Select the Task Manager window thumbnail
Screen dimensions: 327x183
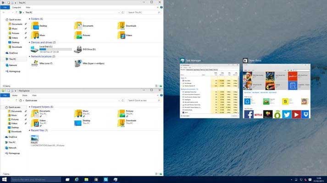click(x=209, y=91)
